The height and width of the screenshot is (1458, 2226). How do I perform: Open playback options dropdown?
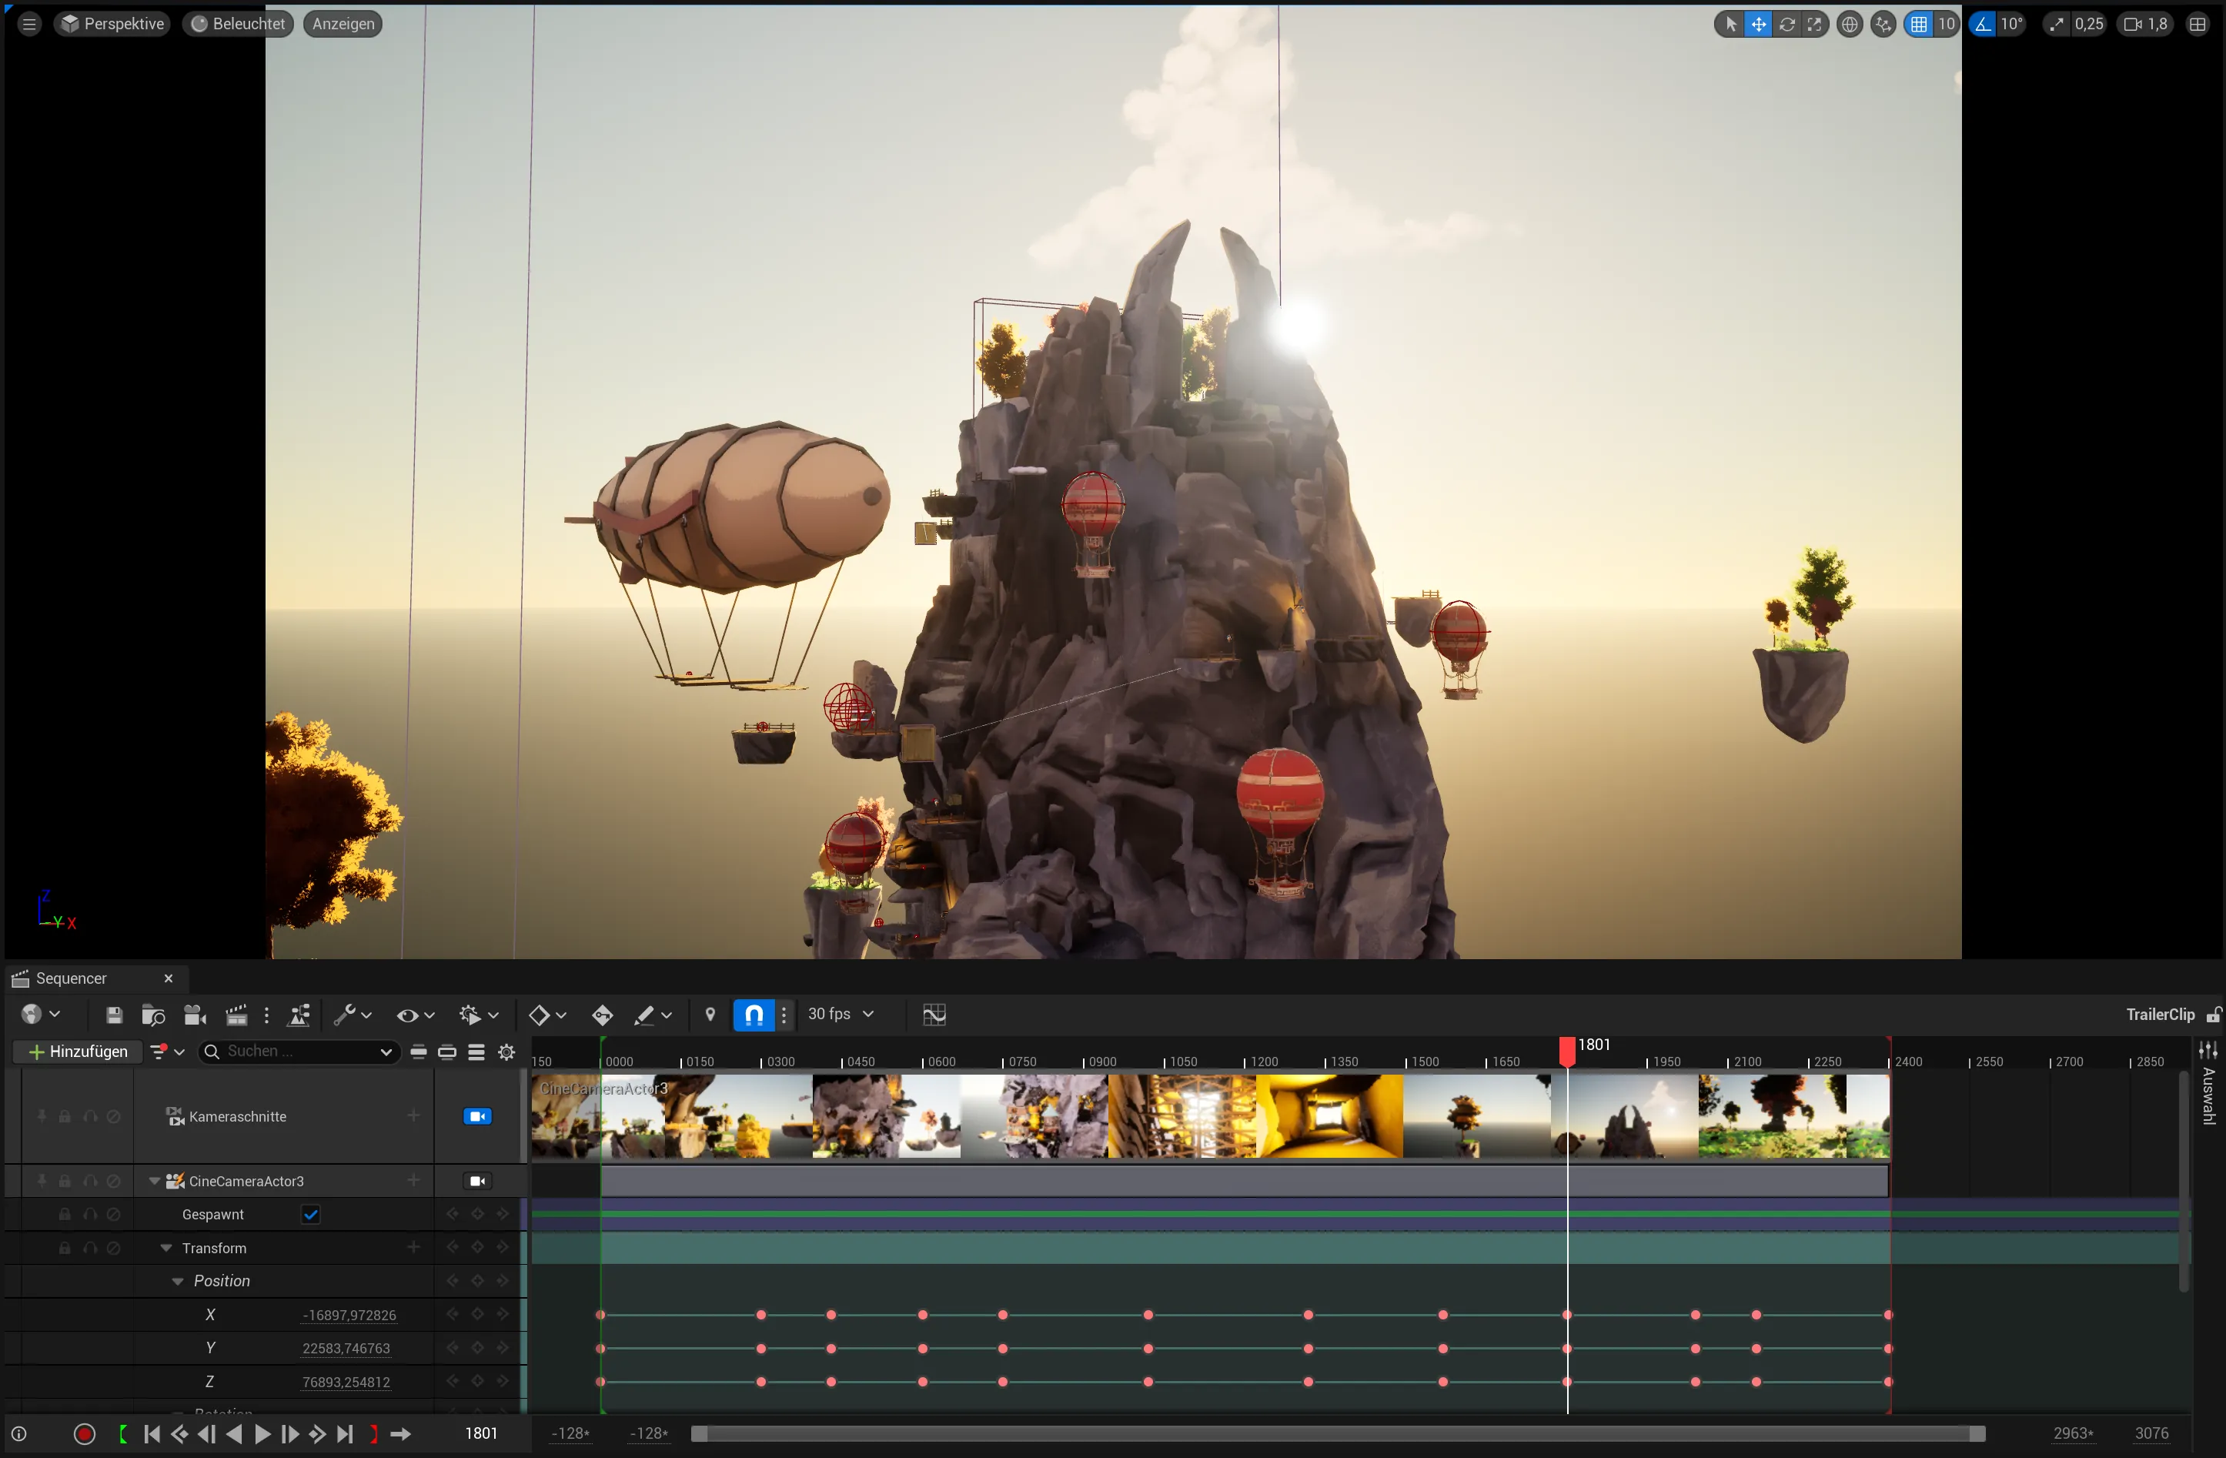[480, 1015]
